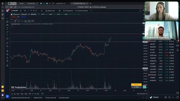180x101 pixels.
Task: Collapse bottom panel chevron arrow
Action: click(143, 98)
